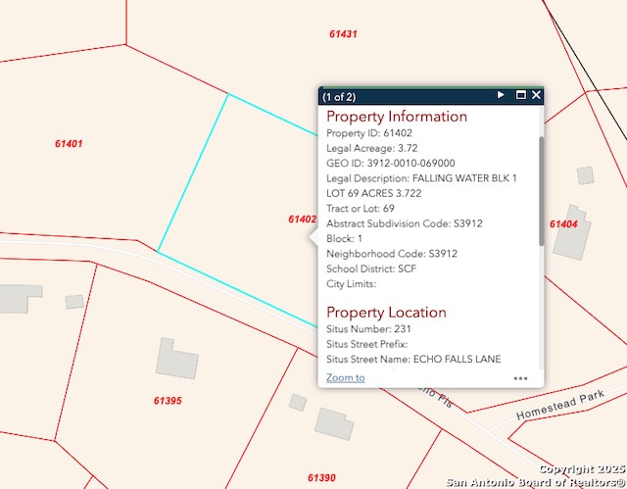The image size is (627, 489).
Task: Click the highlighted parcel label 61402
Action: coord(303,220)
